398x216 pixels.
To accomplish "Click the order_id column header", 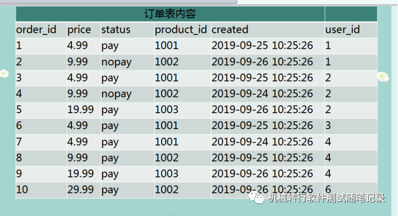I will pyautogui.click(x=36, y=30).
